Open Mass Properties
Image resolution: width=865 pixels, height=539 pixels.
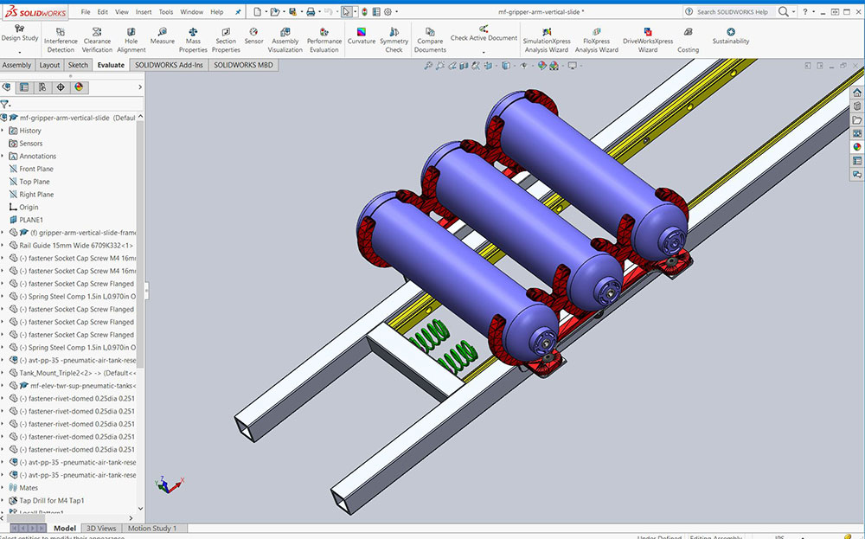(x=193, y=40)
